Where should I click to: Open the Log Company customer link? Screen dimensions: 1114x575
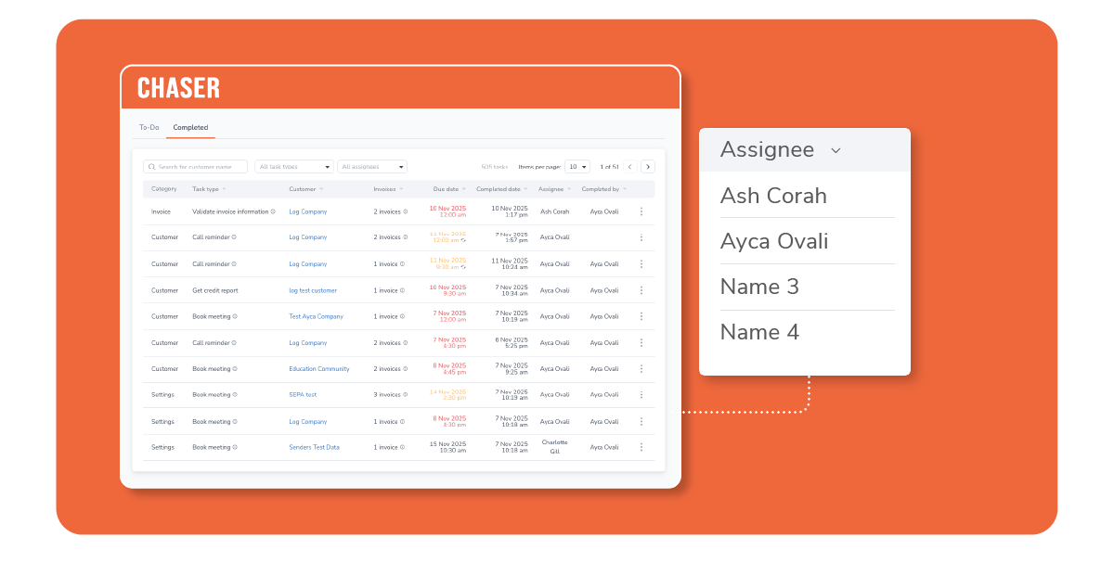coord(307,211)
